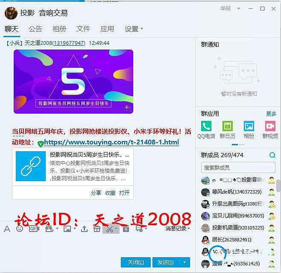Open the 消息记录 dropdown

(x=178, y=229)
